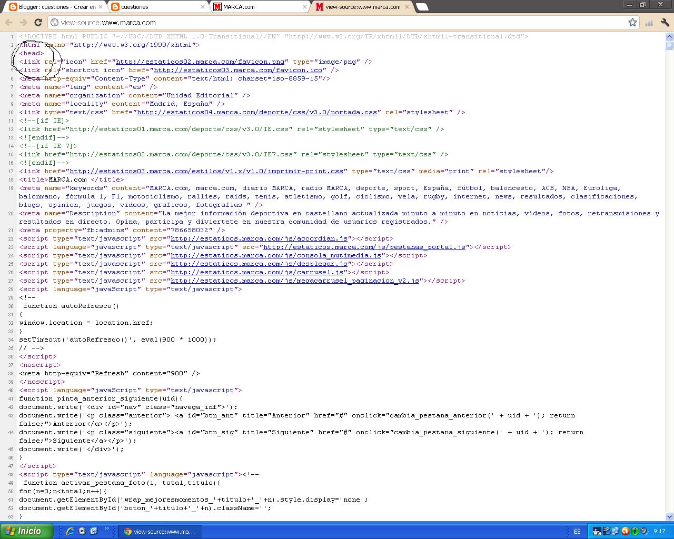Click the browser Back arrow
The image size is (674, 539).
[x=8, y=23]
